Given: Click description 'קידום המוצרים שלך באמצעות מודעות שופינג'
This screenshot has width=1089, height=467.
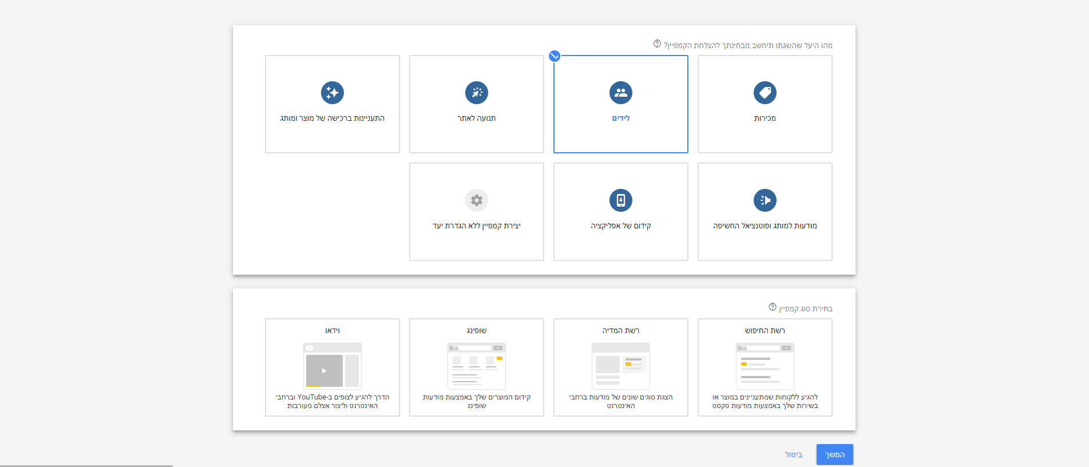Looking at the screenshot, I should click(477, 401).
